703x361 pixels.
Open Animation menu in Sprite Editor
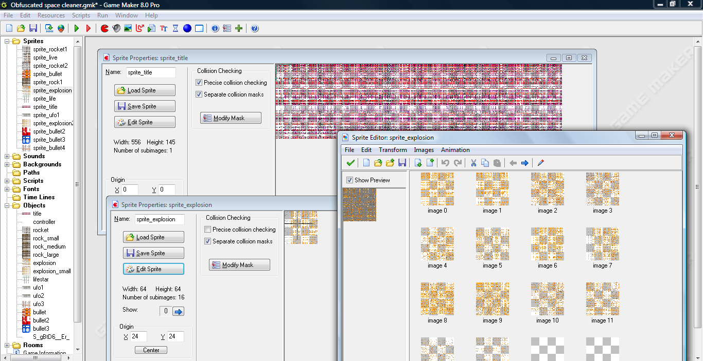(455, 150)
